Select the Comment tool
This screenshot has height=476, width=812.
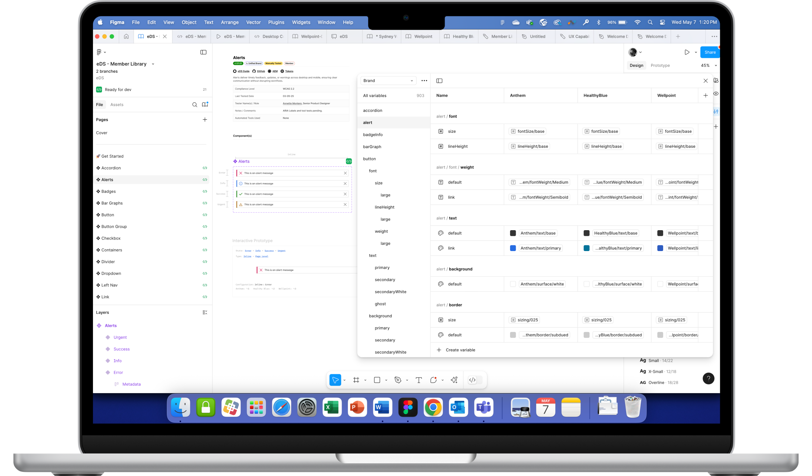(x=433, y=380)
